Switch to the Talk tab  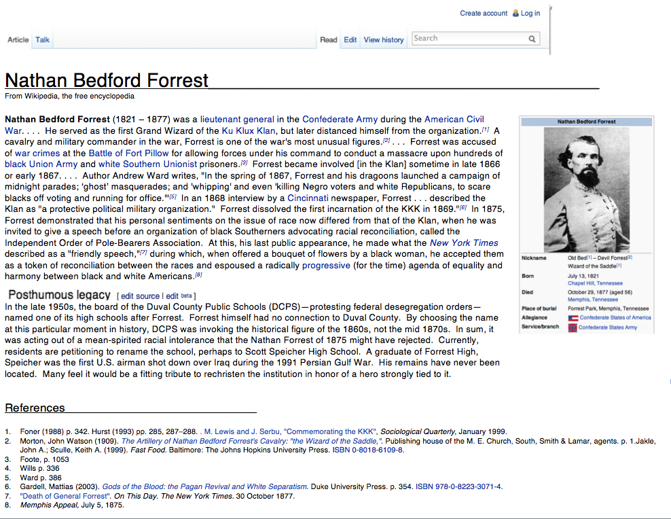[x=43, y=40]
